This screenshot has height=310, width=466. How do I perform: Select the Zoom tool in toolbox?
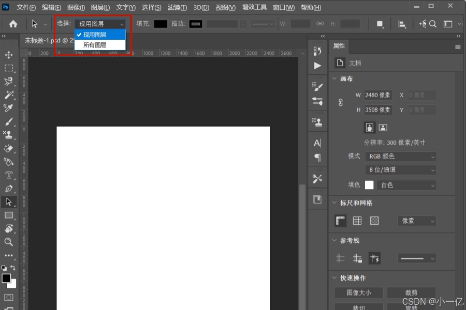click(9, 242)
